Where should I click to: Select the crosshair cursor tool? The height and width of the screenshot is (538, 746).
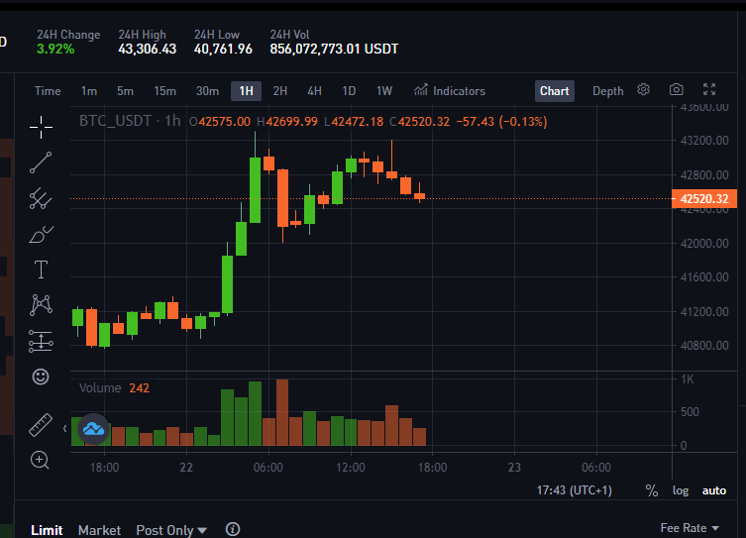click(x=41, y=127)
